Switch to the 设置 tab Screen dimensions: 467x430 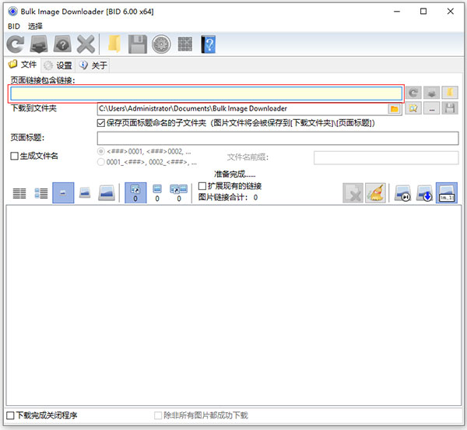pos(58,65)
